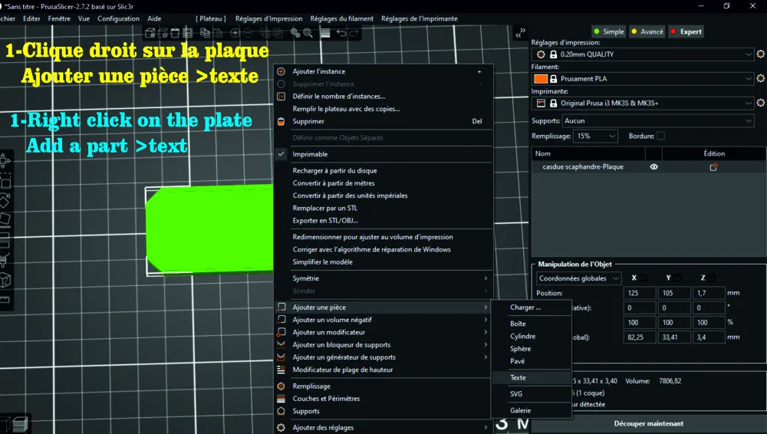Switch to layers preview view icon
The height and width of the screenshot is (434, 767).
(20, 424)
